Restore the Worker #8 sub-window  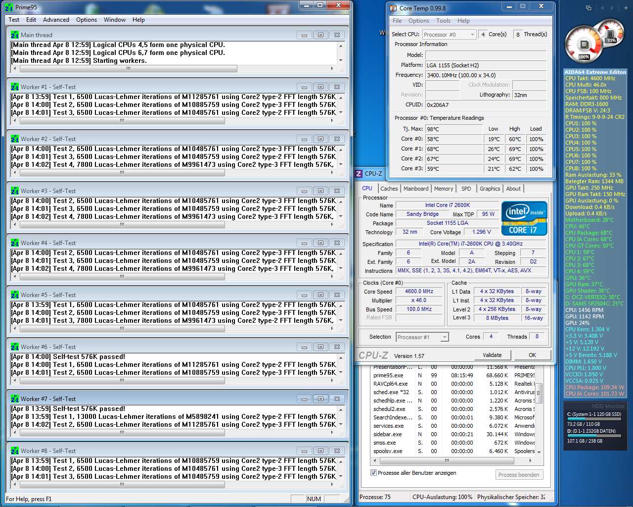click(320, 451)
